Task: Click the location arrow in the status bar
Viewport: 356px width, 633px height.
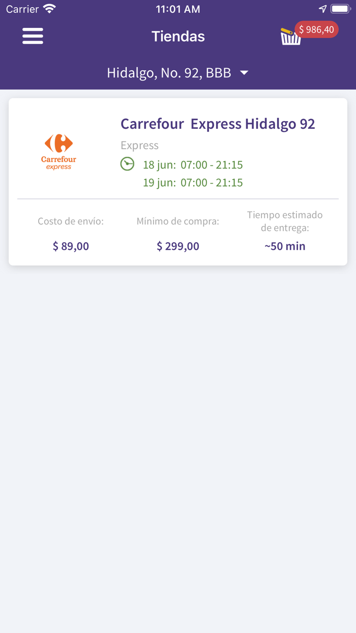Action: pyautogui.click(x=322, y=8)
